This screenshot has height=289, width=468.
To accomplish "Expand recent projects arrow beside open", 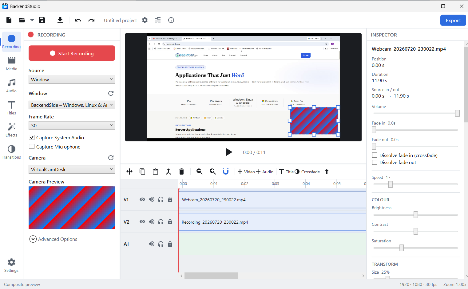I will [x=32, y=20].
